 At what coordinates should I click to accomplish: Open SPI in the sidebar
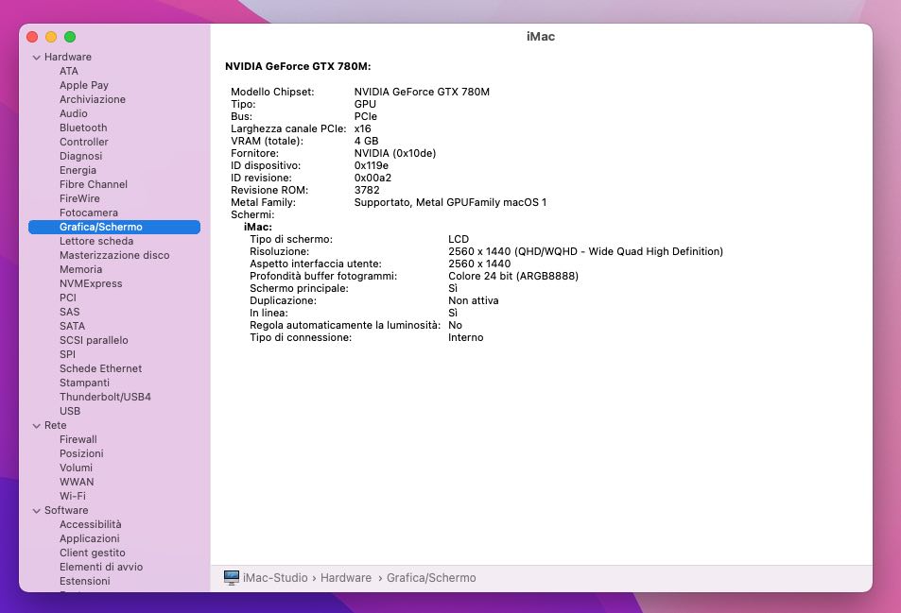click(x=67, y=354)
